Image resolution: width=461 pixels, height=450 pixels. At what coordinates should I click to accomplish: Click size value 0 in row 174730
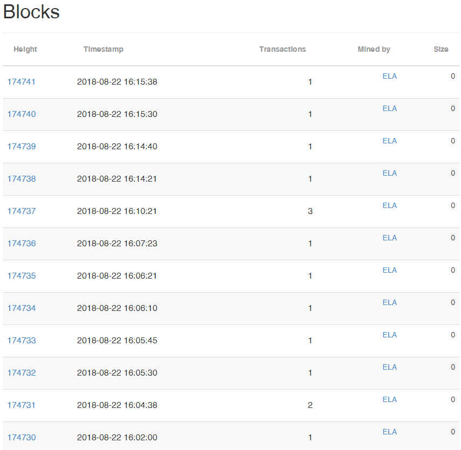coord(453,432)
